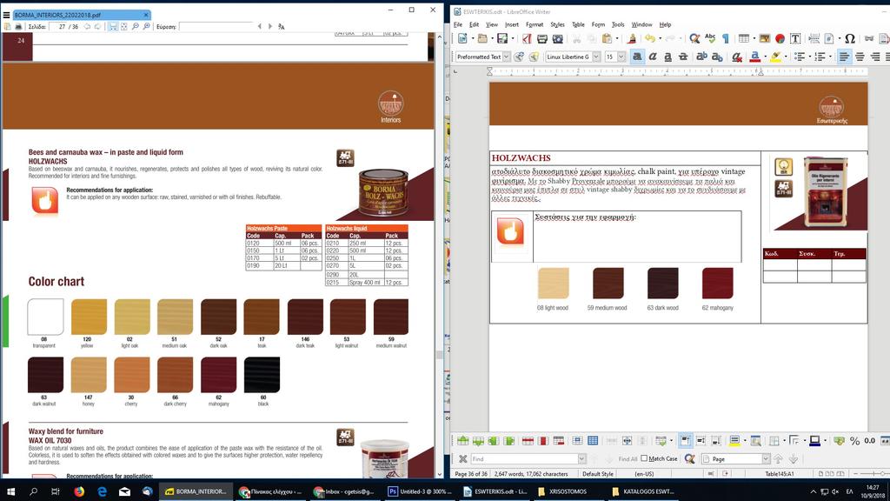Screen dimensions: 890x501
Task: Click the table border color swatch
Action: 814,441
